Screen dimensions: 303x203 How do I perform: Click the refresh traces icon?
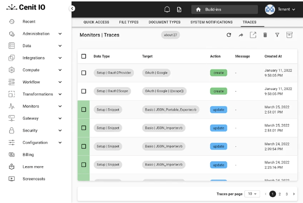(229, 35)
